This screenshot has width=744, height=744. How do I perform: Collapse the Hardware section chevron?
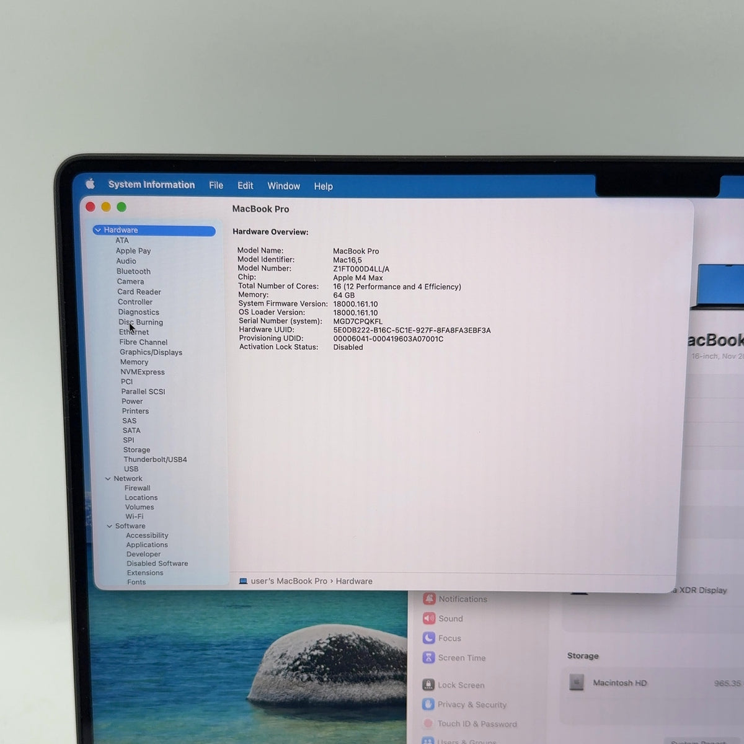point(98,230)
